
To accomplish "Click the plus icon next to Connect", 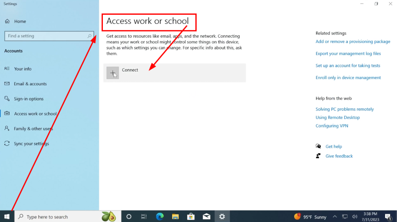I will click(113, 73).
